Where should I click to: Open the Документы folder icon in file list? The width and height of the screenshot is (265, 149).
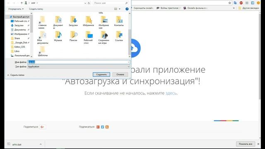point(58,22)
